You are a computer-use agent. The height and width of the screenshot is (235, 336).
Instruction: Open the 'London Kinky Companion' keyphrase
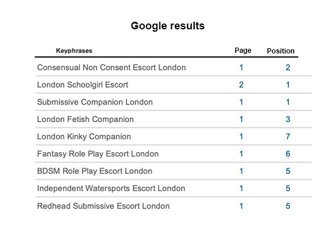pos(84,136)
